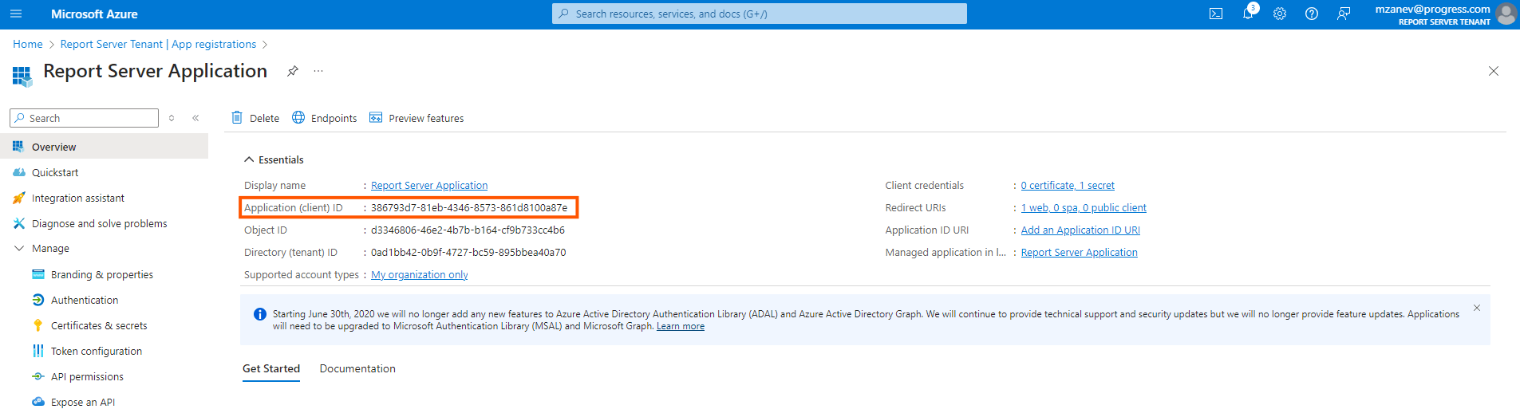Open the more options ellipsis near title
The image size is (1520, 409).
point(318,71)
